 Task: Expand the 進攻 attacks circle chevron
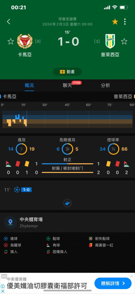[21, 149]
